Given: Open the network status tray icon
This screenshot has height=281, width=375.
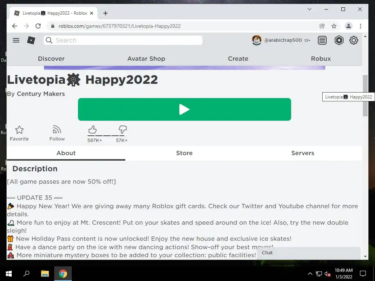Looking at the screenshot, I should pos(319,274).
